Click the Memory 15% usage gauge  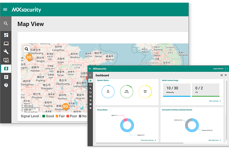(127, 92)
